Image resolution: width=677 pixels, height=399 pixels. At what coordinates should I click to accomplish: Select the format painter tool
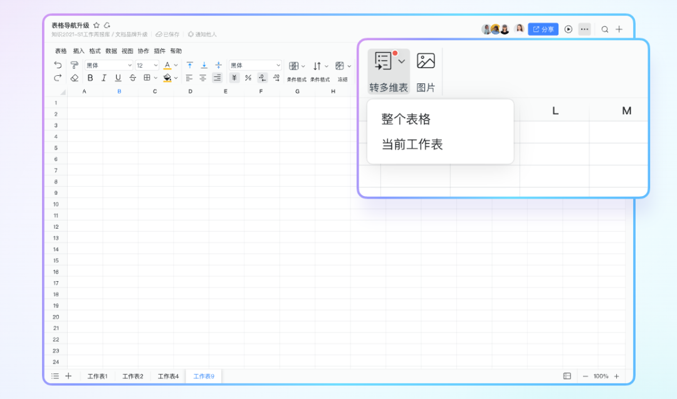[x=75, y=65]
